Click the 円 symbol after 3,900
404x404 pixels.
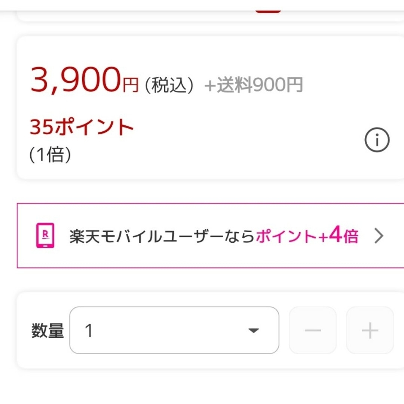tap(131, 85)
